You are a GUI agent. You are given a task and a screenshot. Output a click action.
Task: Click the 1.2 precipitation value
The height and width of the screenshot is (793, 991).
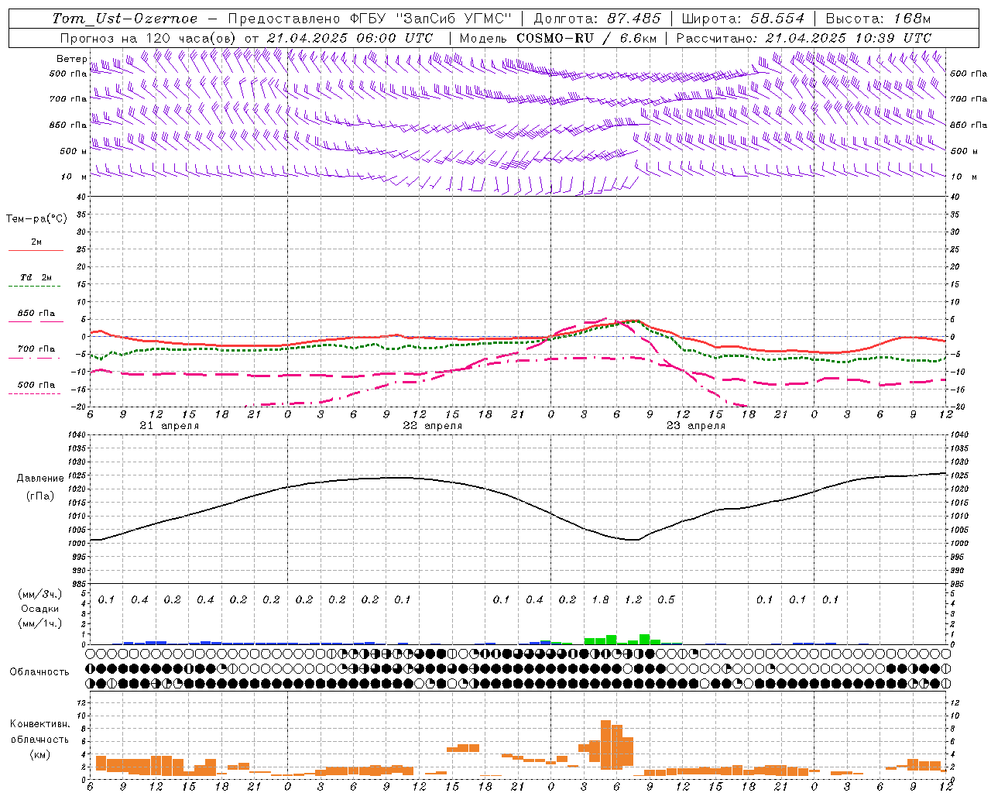point(633,600)
